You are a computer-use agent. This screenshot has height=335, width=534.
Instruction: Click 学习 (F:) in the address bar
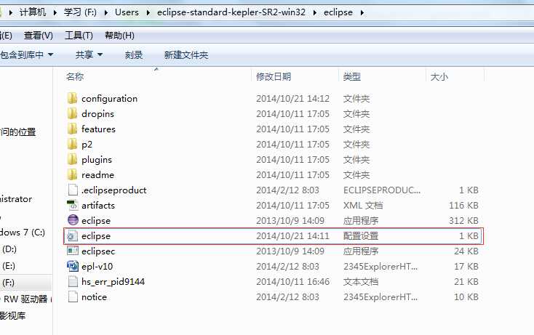(x=80, y=12)
